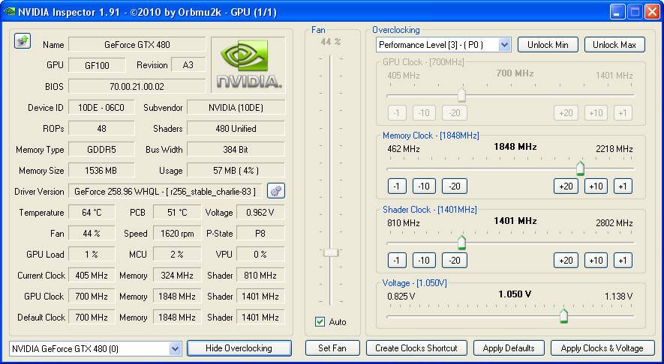The width and height of the screenshot is (664, 364).
Task: Click Apply Defaults button
Action: tap(509, 348)
